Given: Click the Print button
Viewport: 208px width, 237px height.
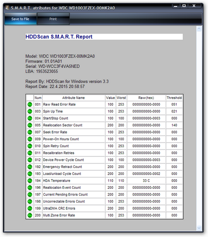Looking at the screenshot, I should click(53, 19).
